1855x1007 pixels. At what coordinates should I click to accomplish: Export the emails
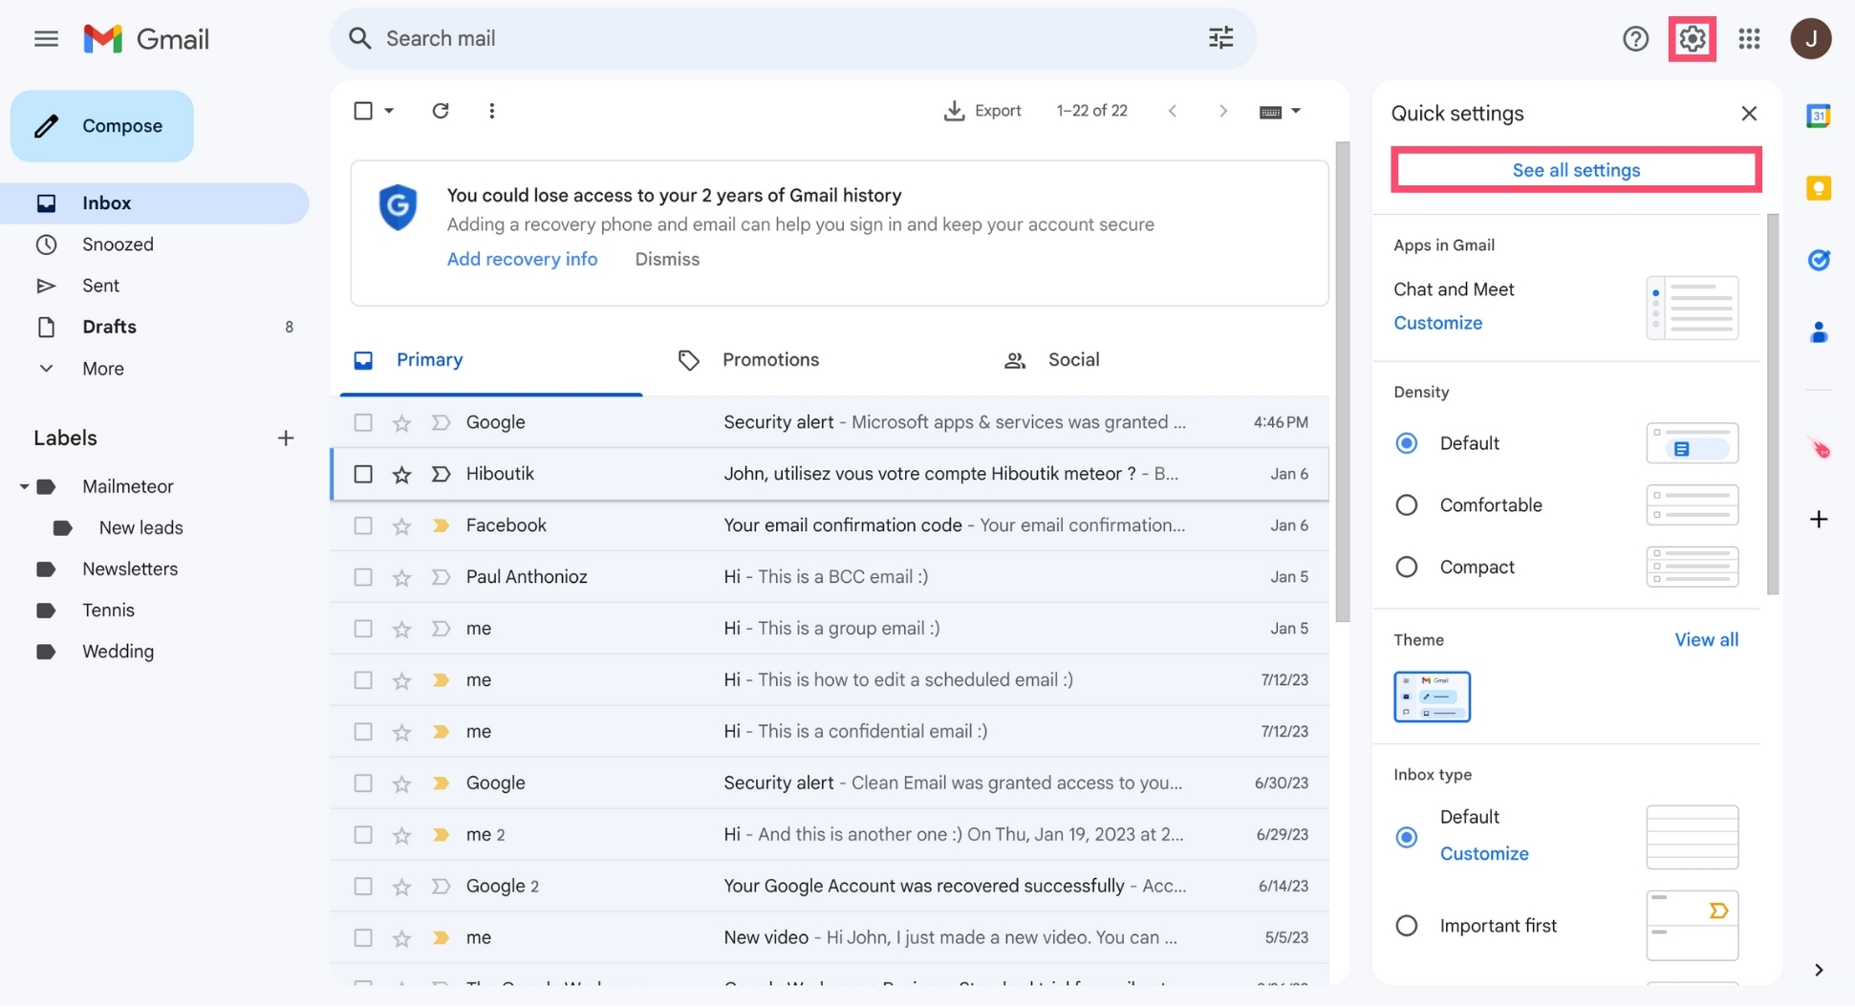(x=982, y=111)
